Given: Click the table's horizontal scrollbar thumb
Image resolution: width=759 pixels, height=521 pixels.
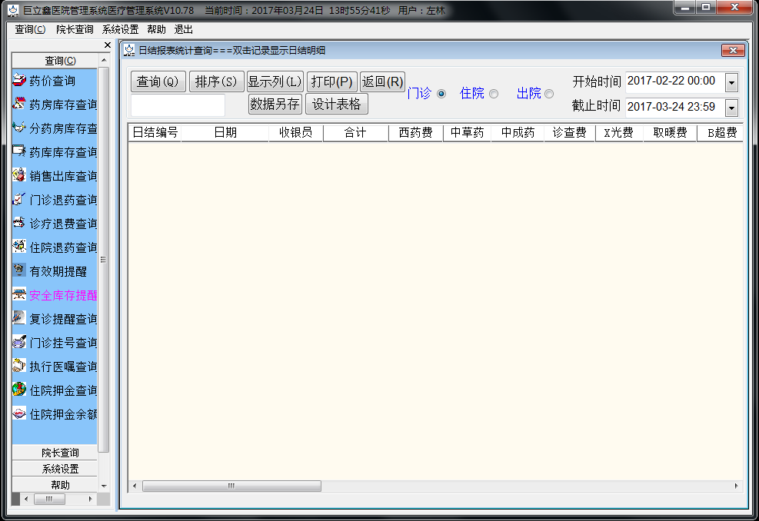Looking at the screenshot, I should click(231, 486).
